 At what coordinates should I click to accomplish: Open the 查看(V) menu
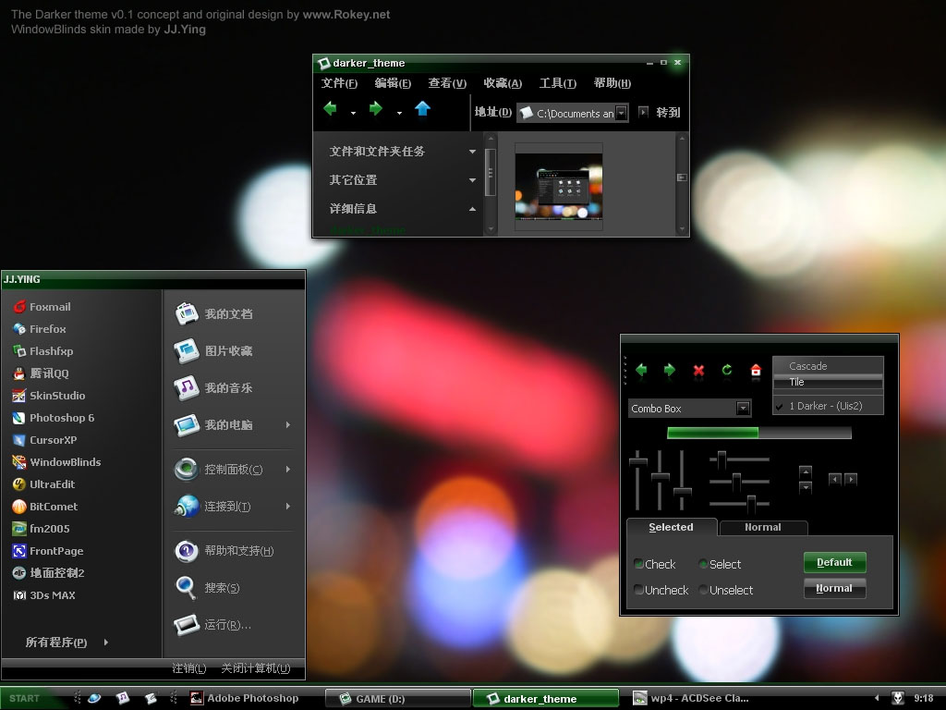click(x=447, y=83)
